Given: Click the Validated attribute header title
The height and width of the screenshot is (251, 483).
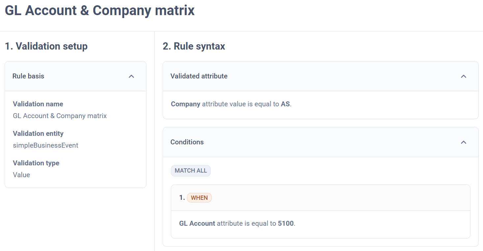Looking at the screenshot, I should 199,76.
